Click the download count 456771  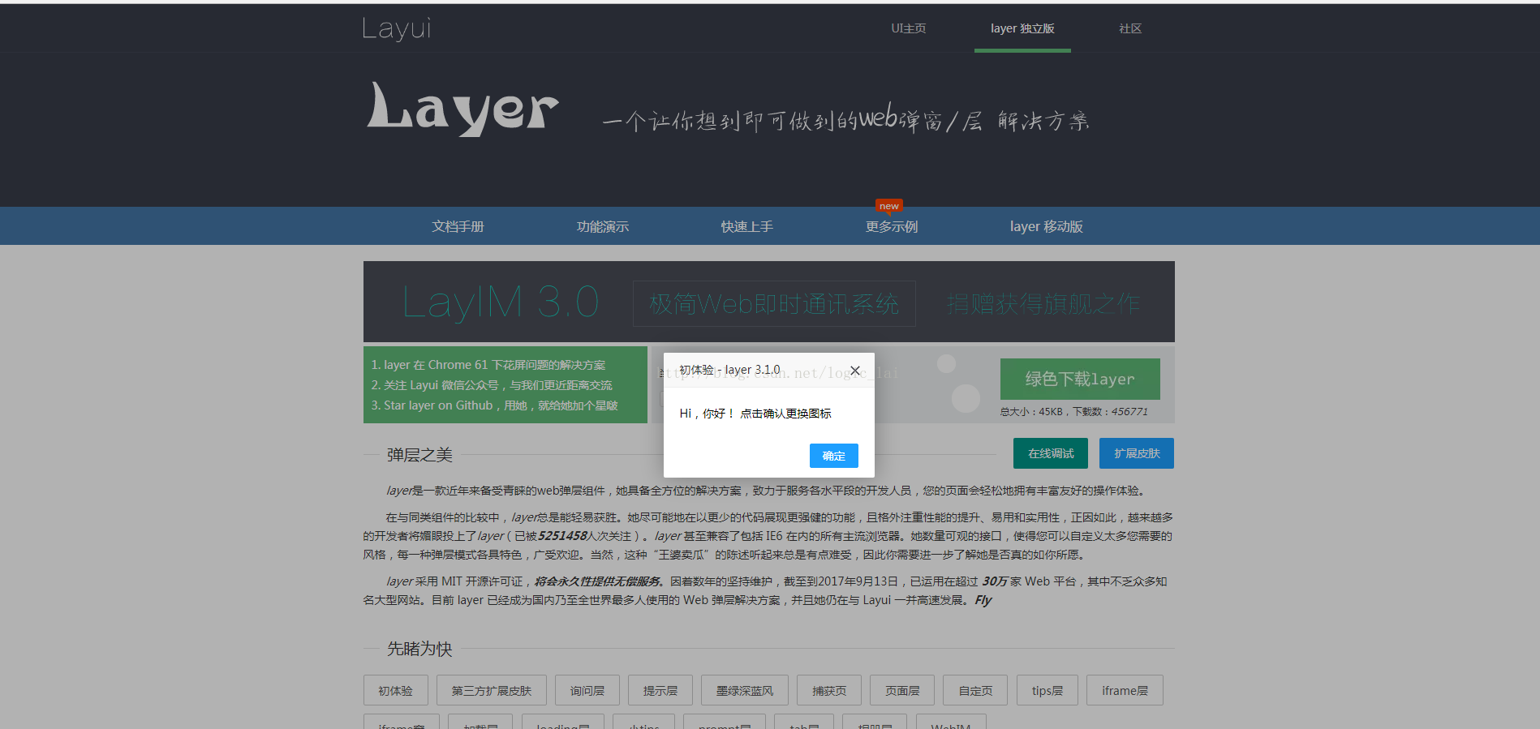pos(1129,412)
